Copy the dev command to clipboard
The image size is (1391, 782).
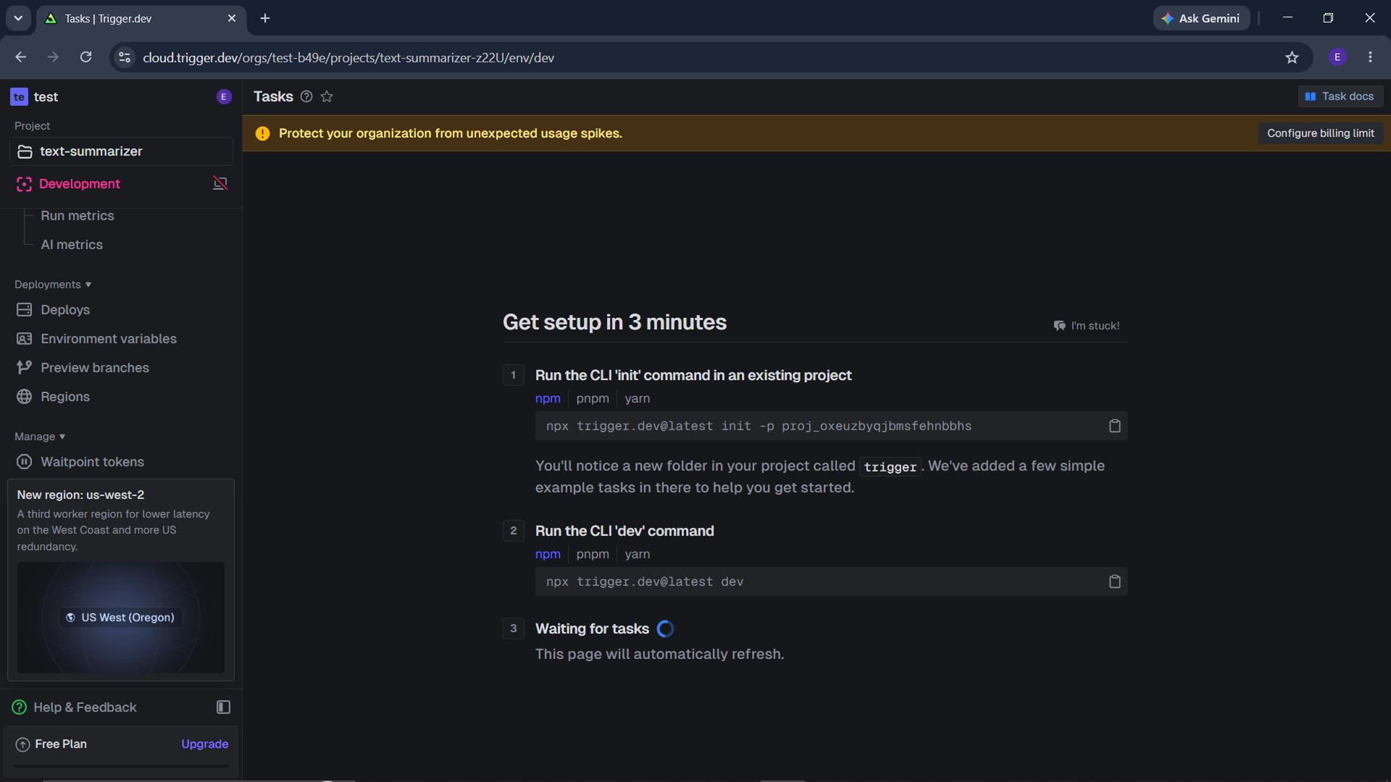[1115, 582]
